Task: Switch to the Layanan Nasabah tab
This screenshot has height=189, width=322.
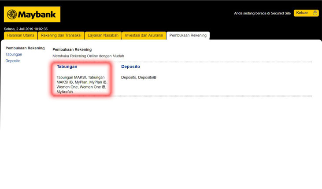Action: click(x=103, y=35)
